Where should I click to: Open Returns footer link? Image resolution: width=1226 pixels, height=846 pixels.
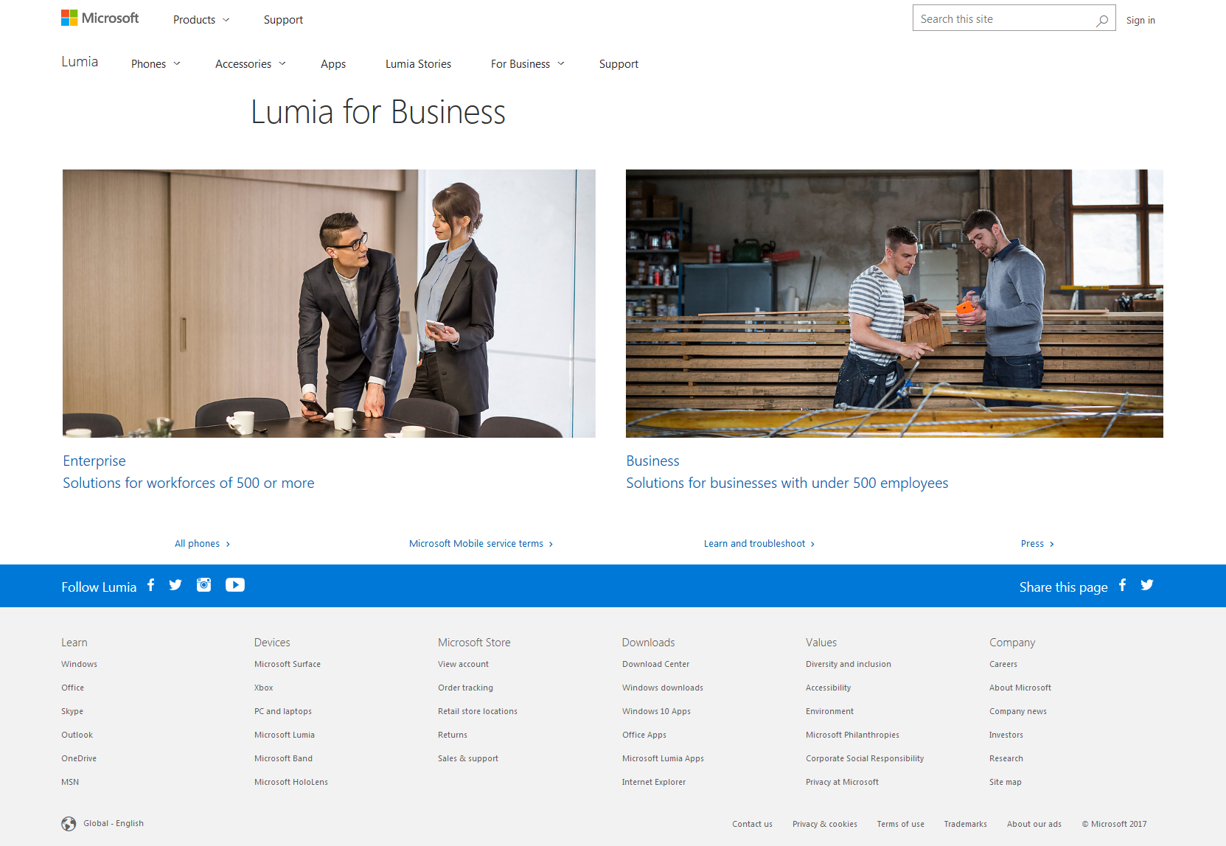click(x=453, y=735)
